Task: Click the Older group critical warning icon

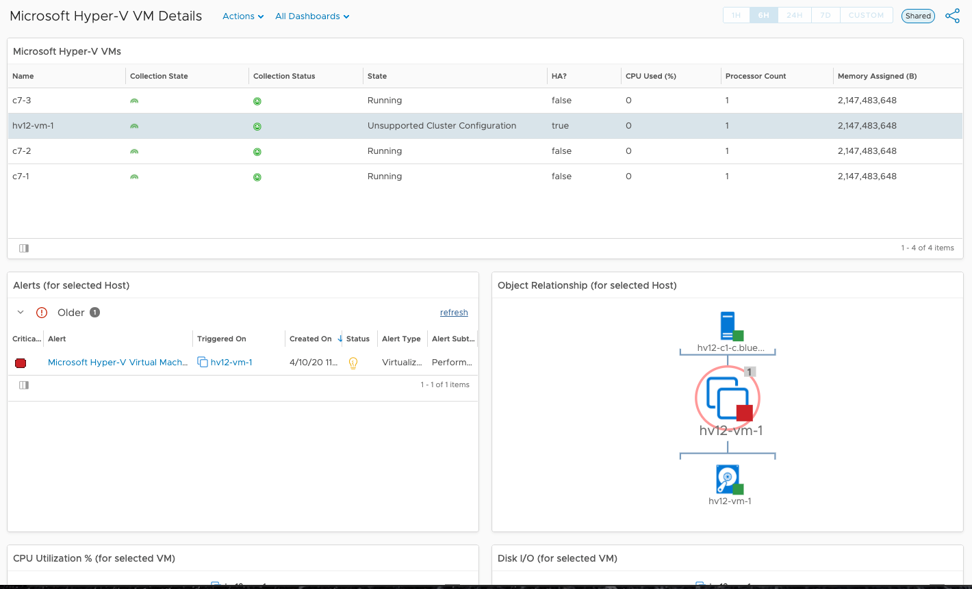Action: 42,313
